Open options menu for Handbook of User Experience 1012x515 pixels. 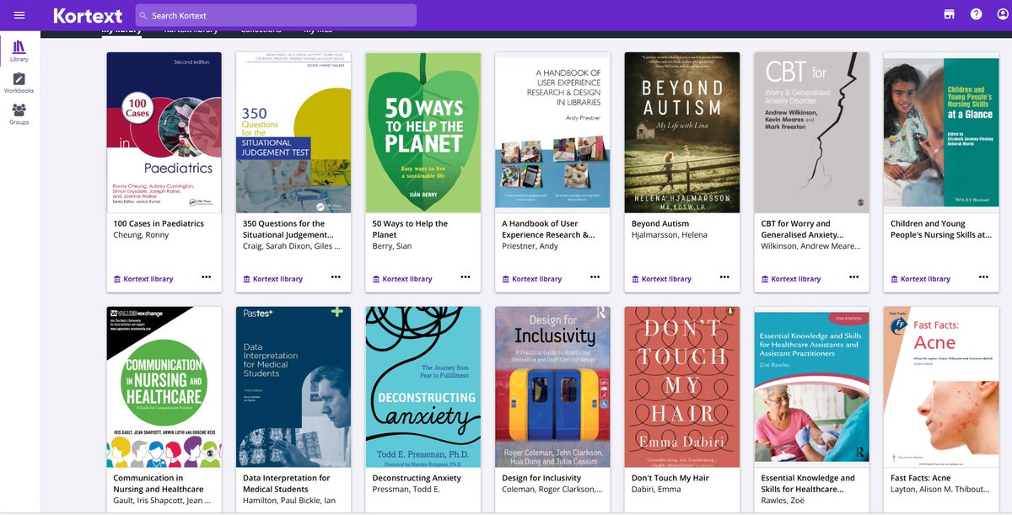595,277
